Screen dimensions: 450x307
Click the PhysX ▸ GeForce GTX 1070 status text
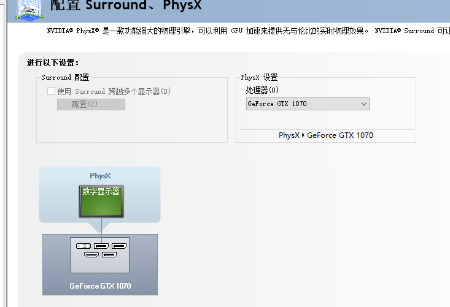(326, 135)
